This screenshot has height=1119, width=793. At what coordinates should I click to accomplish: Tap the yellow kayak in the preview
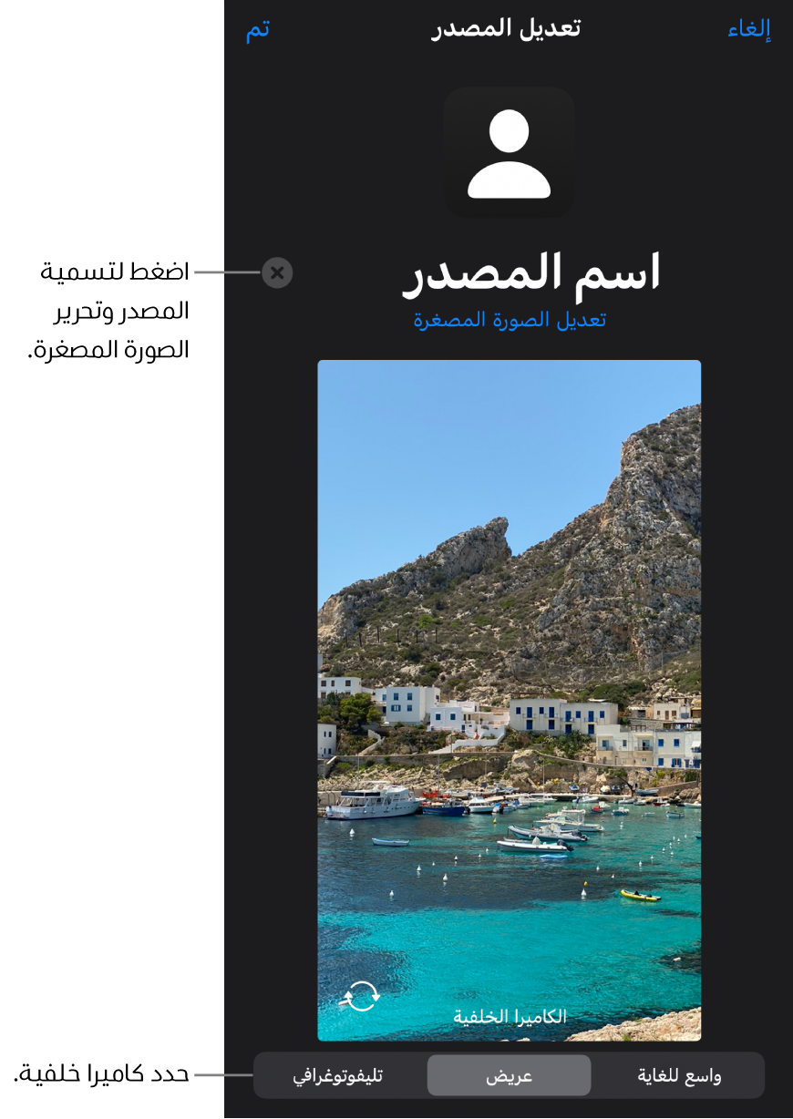[x=641, y=896]
